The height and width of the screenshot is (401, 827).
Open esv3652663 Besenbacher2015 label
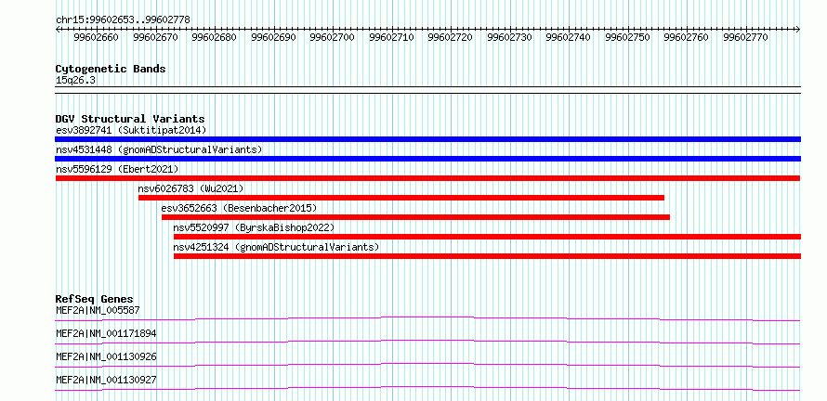(239, 208)
